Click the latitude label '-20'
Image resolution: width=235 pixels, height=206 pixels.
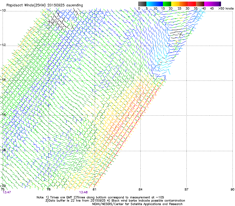tap(3, 186)
